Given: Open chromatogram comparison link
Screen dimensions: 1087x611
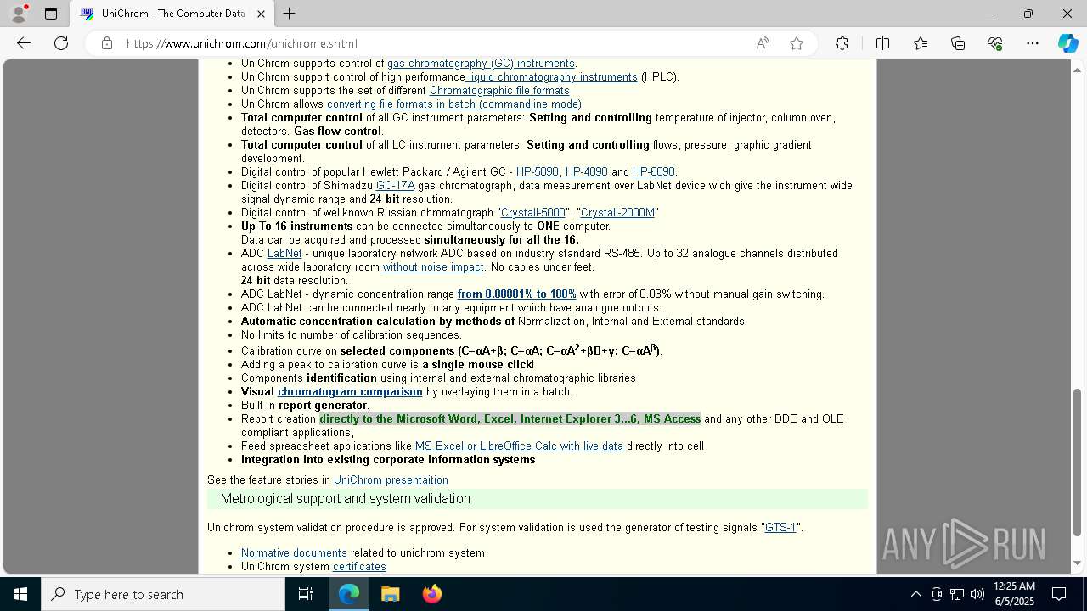Looking at the screenshot, I should [x=350, y=392].
